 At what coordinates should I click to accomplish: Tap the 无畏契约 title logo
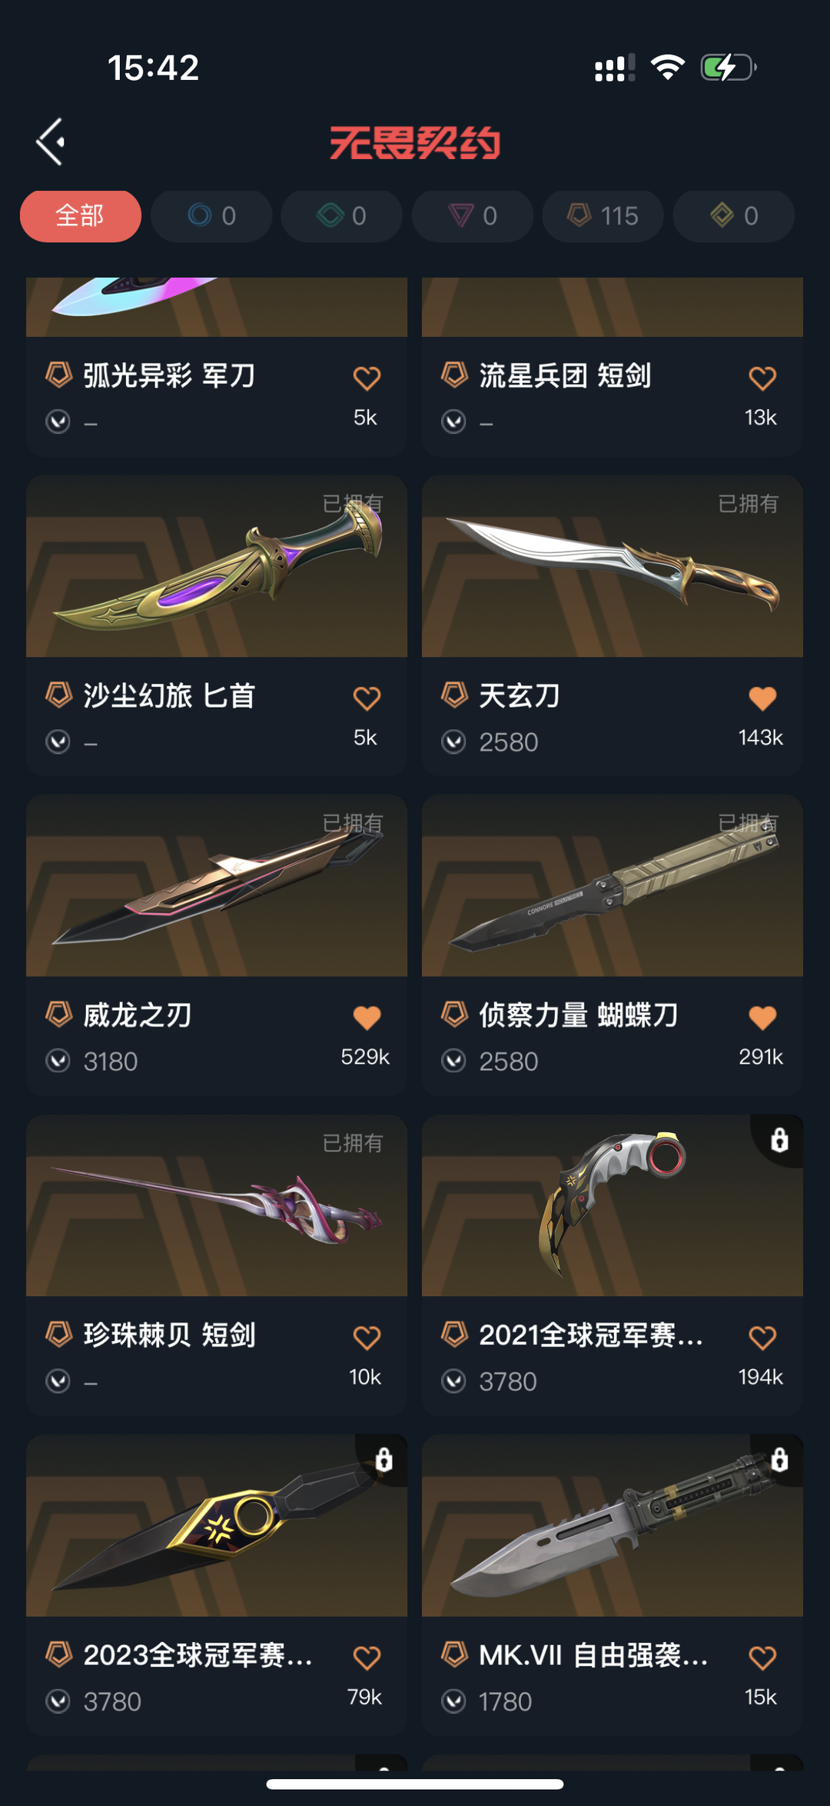point(415,143)
